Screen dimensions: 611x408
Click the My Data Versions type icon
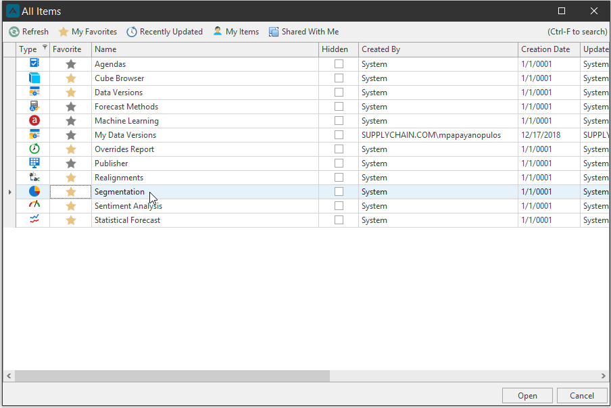34,134
